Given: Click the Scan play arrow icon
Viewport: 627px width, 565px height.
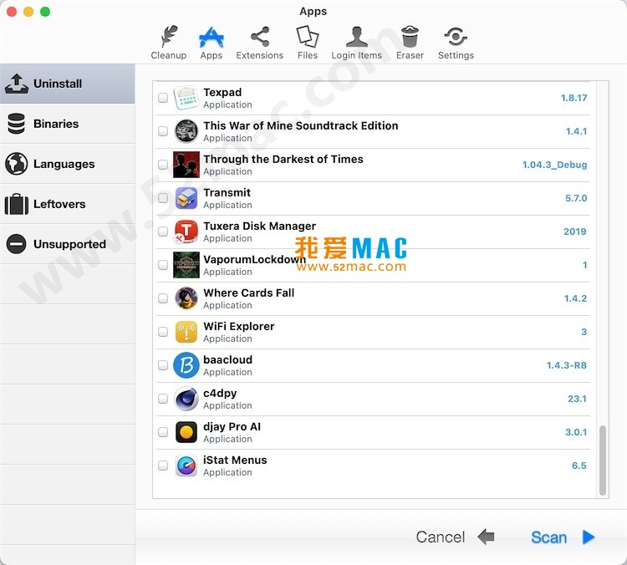Looking at the screenshot, I should 589,537.
